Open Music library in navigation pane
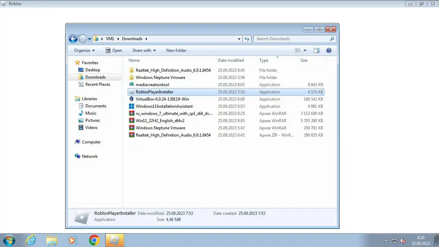Viewport: 439px width, 247px height. point(91,113)
